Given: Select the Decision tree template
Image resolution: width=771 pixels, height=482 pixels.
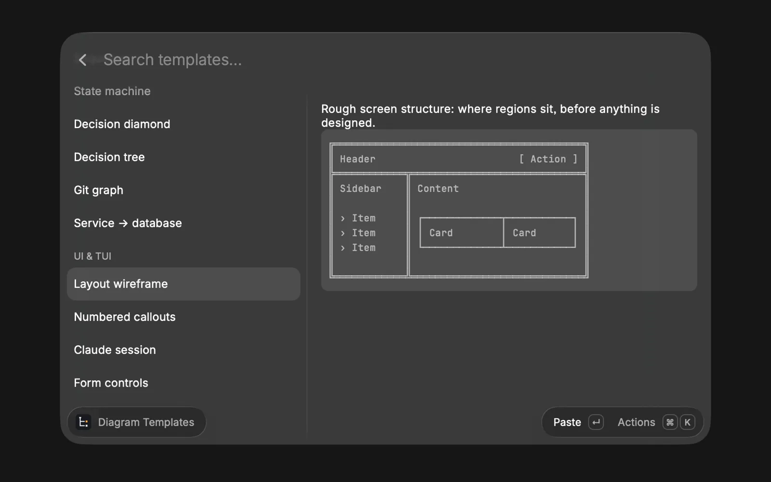Looking at the screenshot, I should (x=183, y=157).
